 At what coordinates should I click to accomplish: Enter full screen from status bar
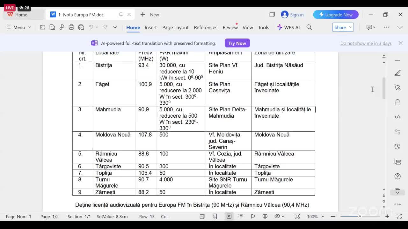[x=399, y=216]
